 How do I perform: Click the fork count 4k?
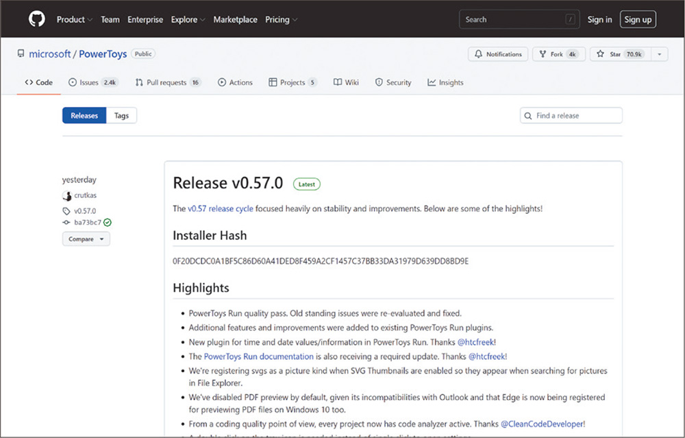tap(572, 54)
